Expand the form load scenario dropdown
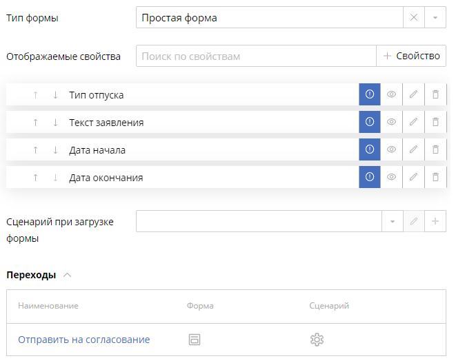This screenshot has width=456, height=363. coord(392,221)
